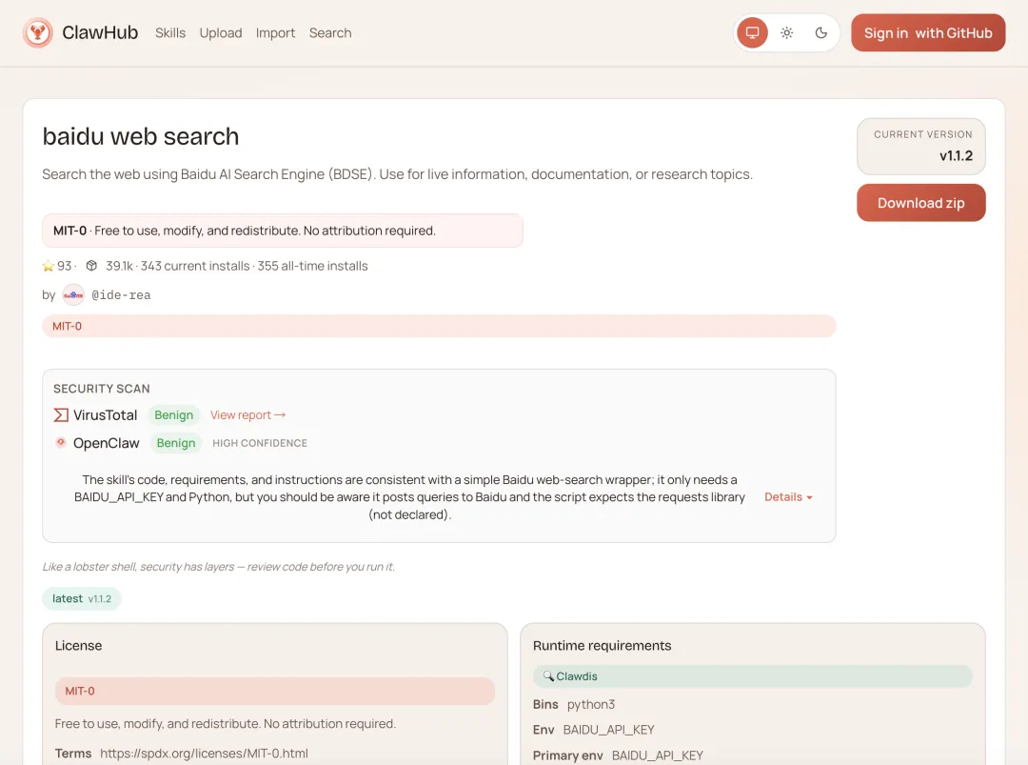The width and height of the screenshot is (1028, 765).
Task: Click the Clawdis runtime badge
Action: (x=753, y=676)
